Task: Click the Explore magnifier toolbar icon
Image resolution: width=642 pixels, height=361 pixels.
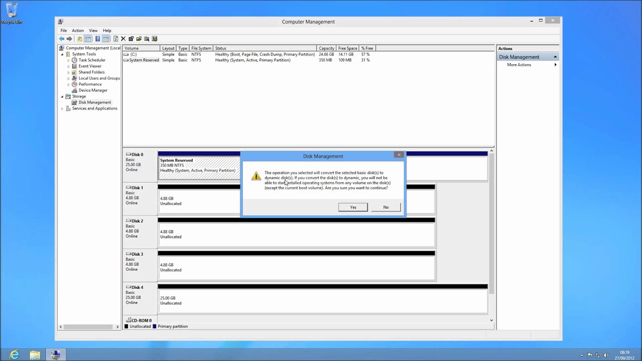Action: click(146, 39)
